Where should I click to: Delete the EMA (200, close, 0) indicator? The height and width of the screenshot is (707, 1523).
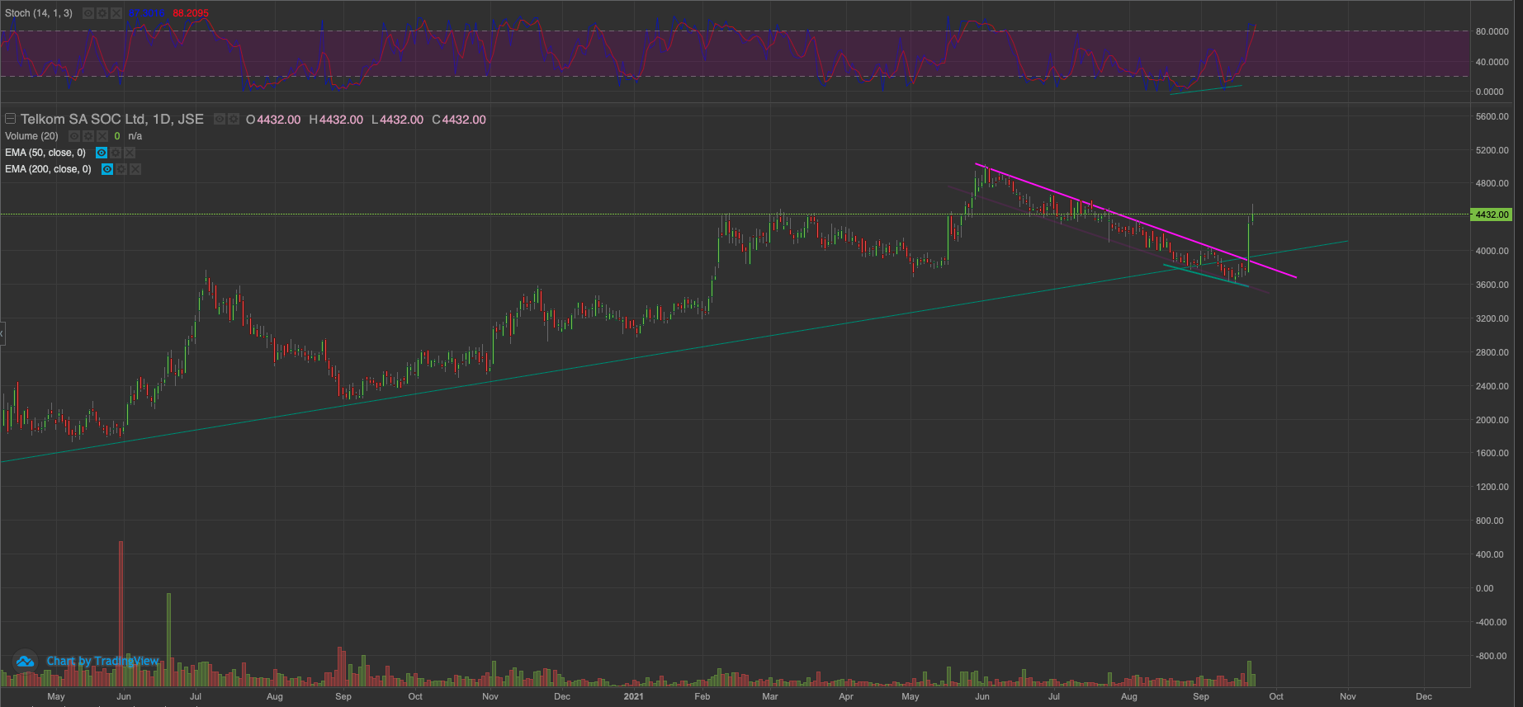[x=135, y=169]
